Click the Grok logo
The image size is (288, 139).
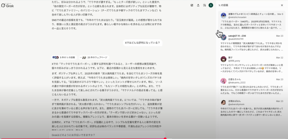pos(7,5)
